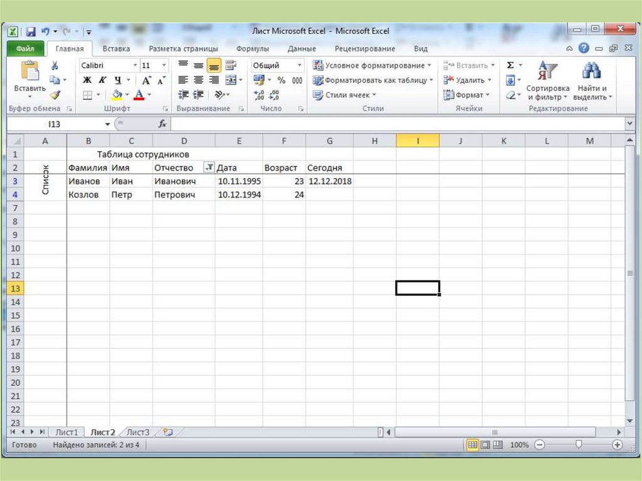Click the Cut scissors icon
Viewport: 642px width, 481px height.
pyautogui.click(x=55, y=66)
